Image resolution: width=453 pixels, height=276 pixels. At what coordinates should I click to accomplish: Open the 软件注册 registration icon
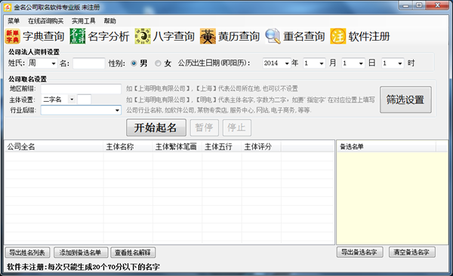tap(338, 36)
